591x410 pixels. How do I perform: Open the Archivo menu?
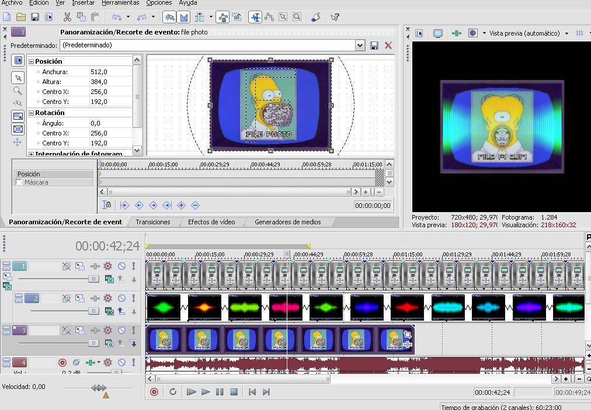tap(12, 3)
